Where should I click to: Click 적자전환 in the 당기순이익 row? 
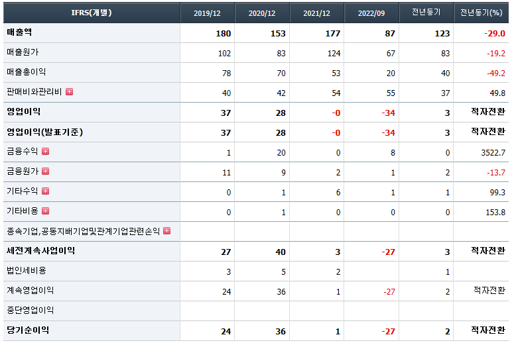coord(488,330)
